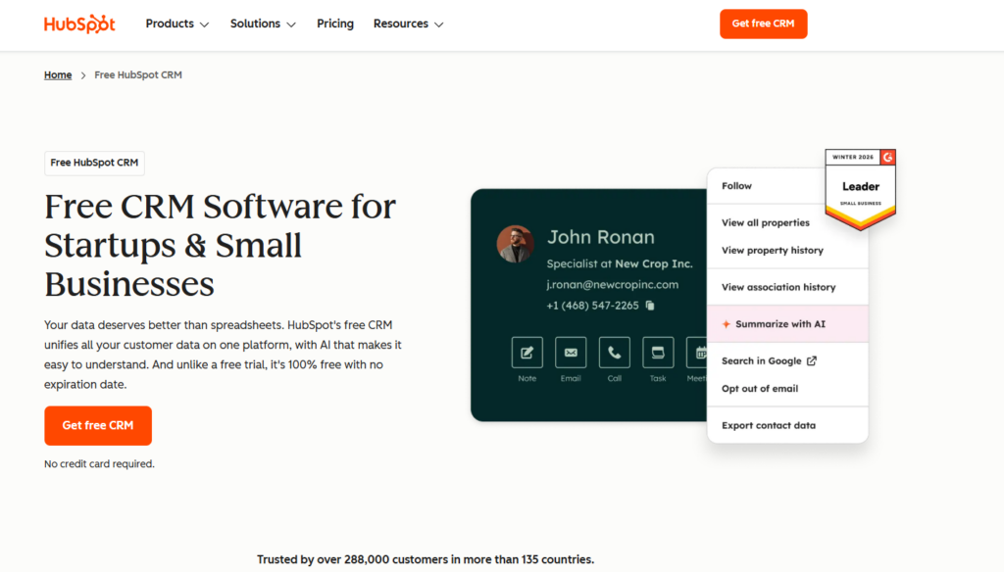The height and width of the screenshot is (572, 1004).
Task: Click the partially visible Meeting calendar icon
Action: click(697, 352)
